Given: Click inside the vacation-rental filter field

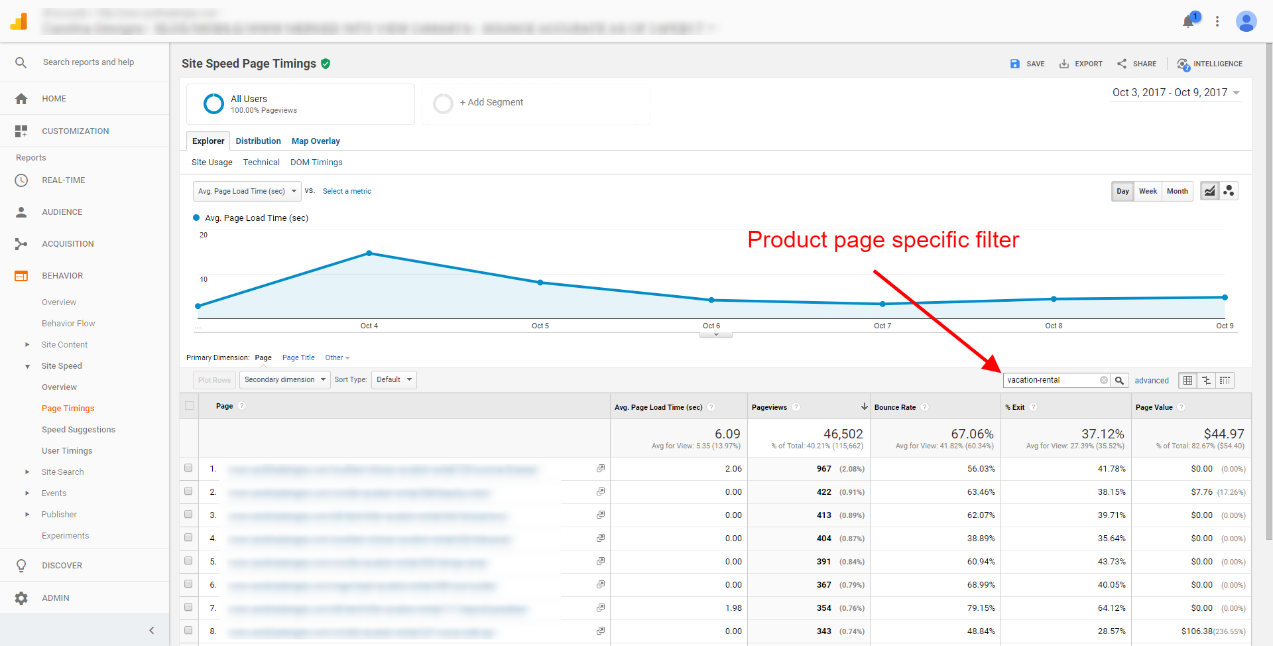Looking at the screenshot, I should 1048,379.
